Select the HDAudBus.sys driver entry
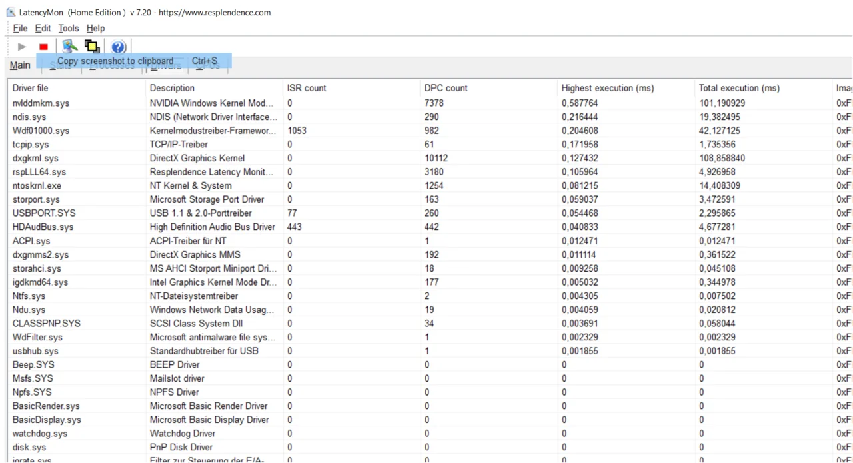This screenshot has height=463, width=853. 43,227
